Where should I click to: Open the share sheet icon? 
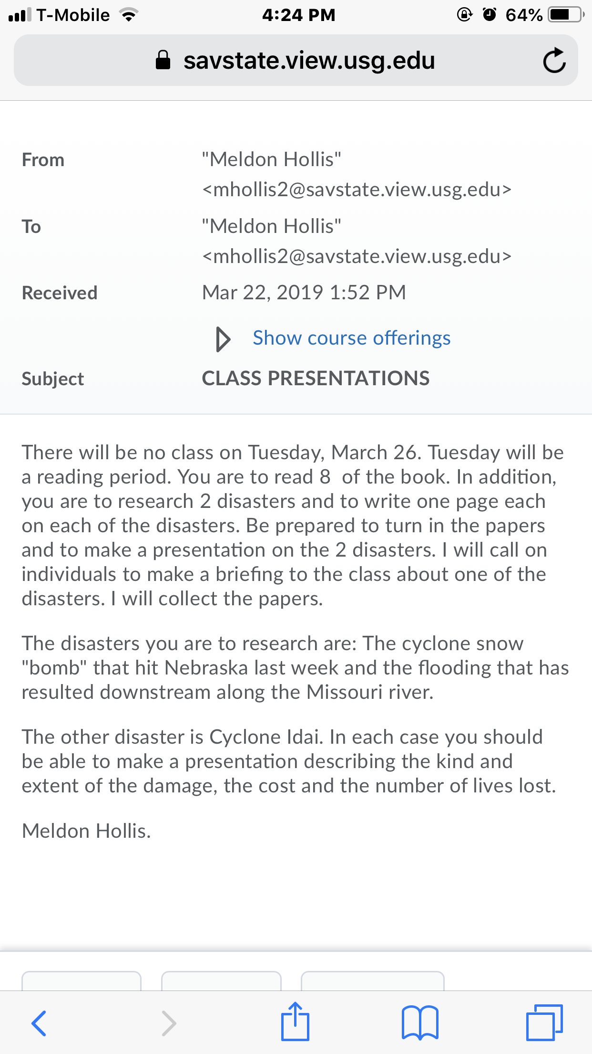[295, 1021]
